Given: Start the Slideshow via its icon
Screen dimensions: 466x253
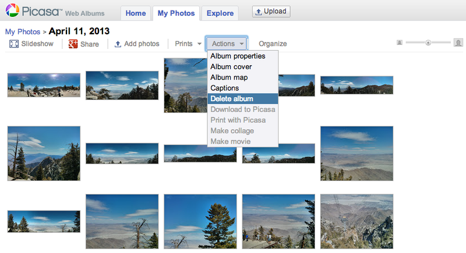Looking at the screenshot, I should (x=14, y=44).
